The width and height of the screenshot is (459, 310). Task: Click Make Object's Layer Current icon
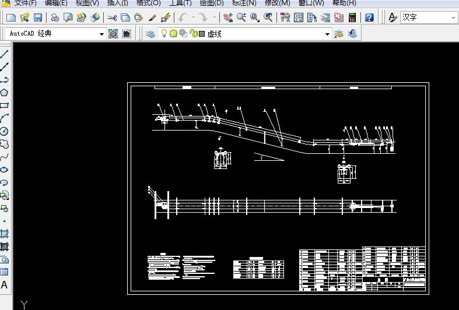pos(339,34)
